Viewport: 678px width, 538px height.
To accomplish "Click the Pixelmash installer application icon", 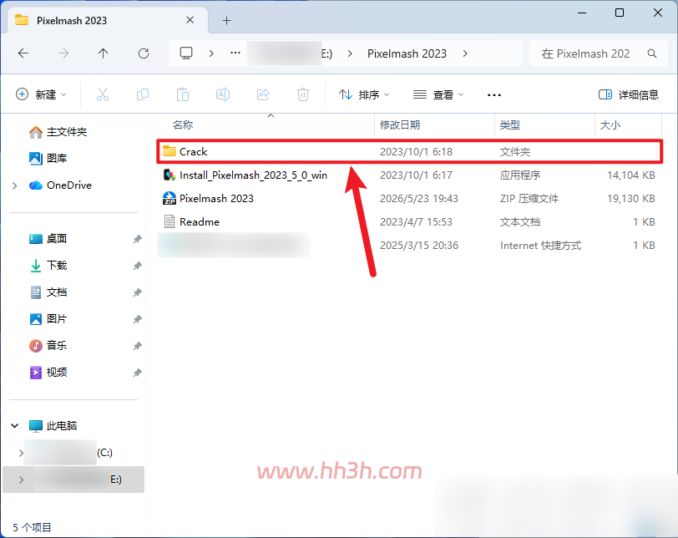I will coord(169,175).
